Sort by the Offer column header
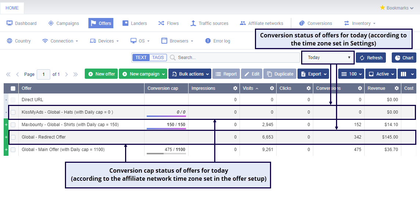This screenshot has height=202, width=420. (81, 88)
